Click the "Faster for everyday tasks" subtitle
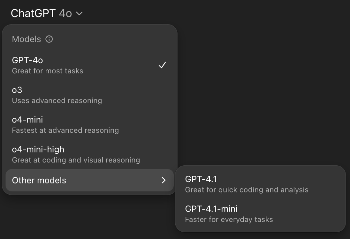The image size is (350, 239). pyautogui.click(x=229, y=220)
